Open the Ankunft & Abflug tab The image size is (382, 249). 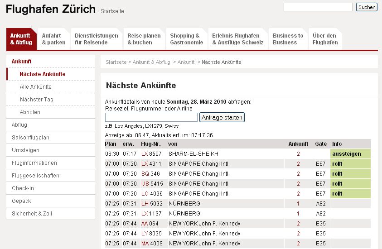tap(21, 39)
